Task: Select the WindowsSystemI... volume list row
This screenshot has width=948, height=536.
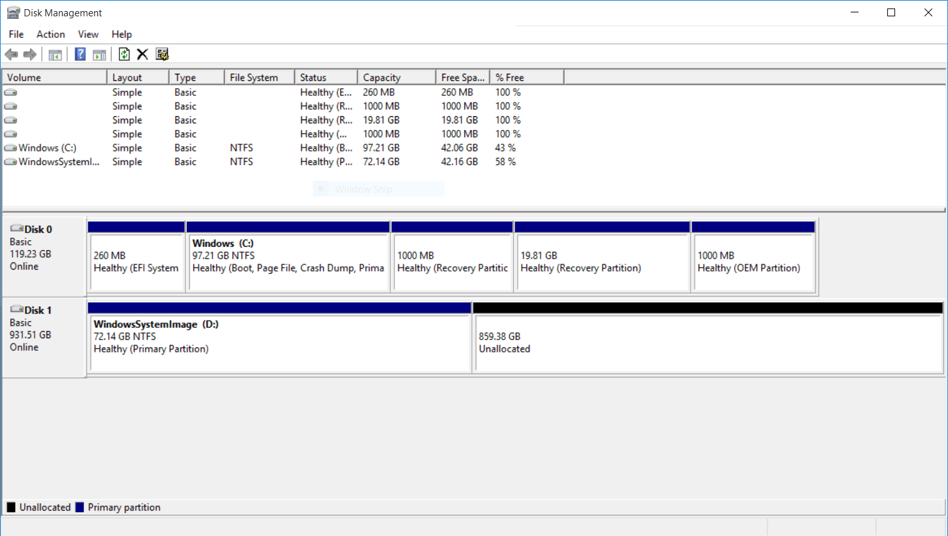Action: (x=283, y=162)
